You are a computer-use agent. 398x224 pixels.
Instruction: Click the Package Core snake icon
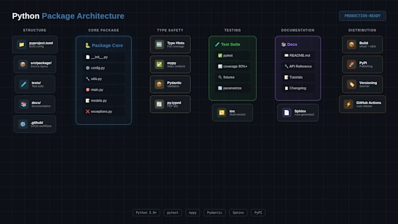[x=88, y=46]
